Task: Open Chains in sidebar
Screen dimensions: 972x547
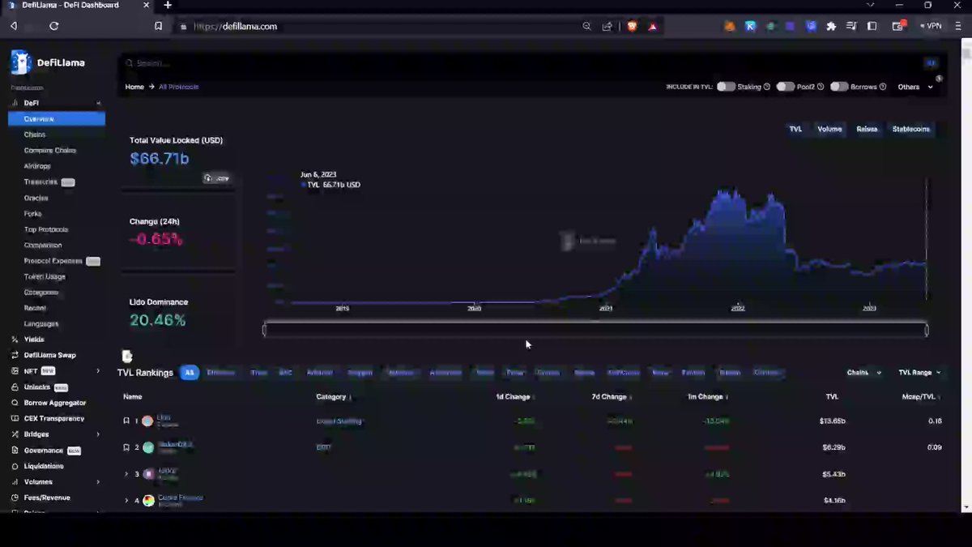Action: click(x=35, y=135)
